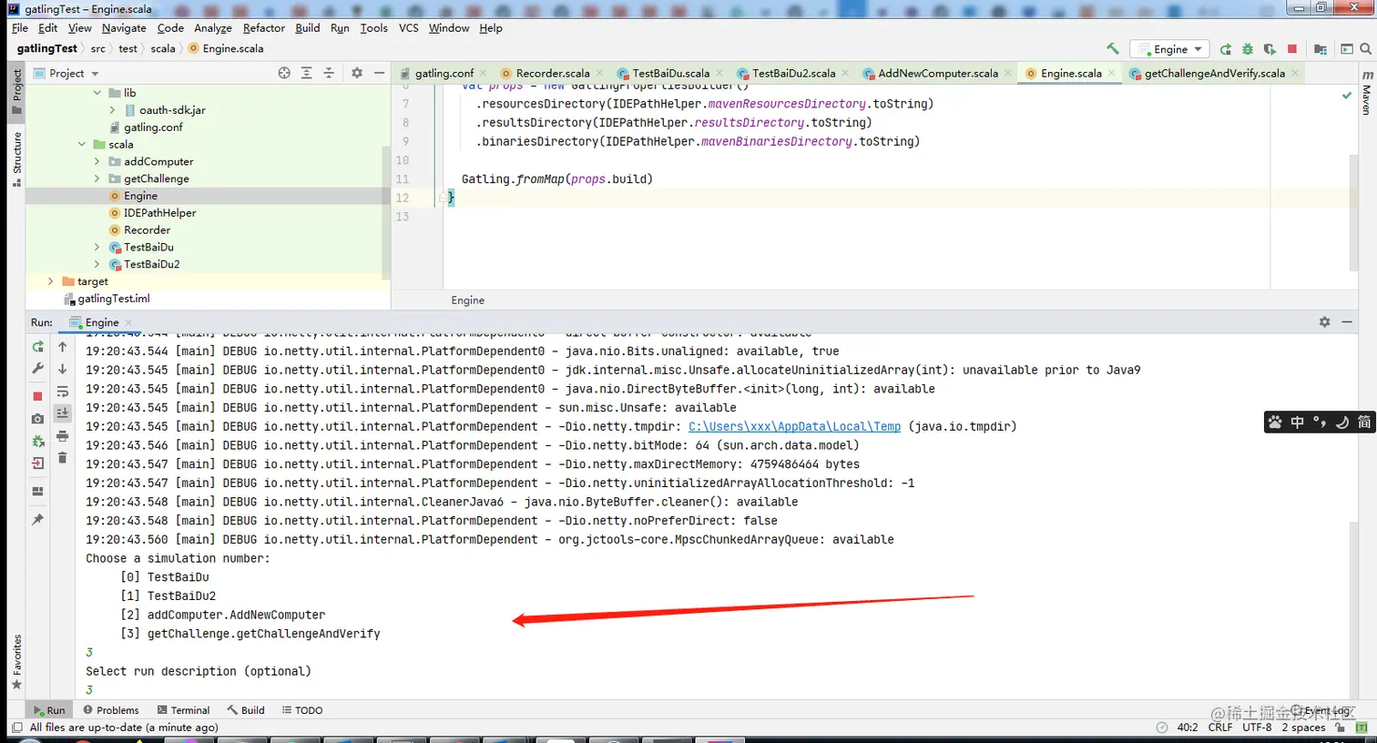The image size is (1377, 743).
Task: Start debugging with the bug icon
Action: [x=1248, y=49]
